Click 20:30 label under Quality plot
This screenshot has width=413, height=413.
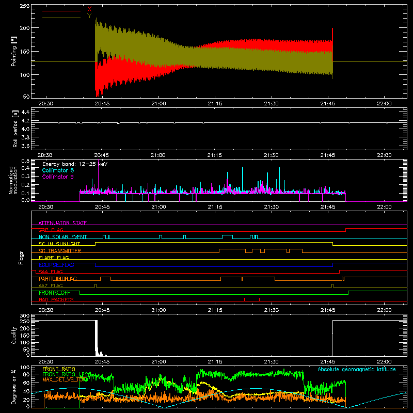[46, 362]
